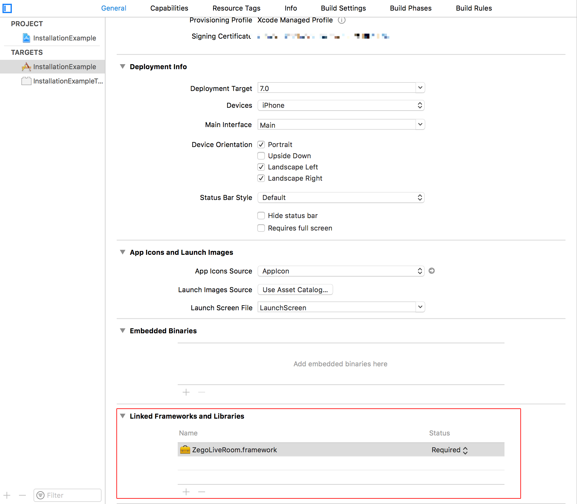Click Use Asset Catalog button
The width and height of the screenshot is (577, 504).
pyautogui.click(x=295, y=290)
